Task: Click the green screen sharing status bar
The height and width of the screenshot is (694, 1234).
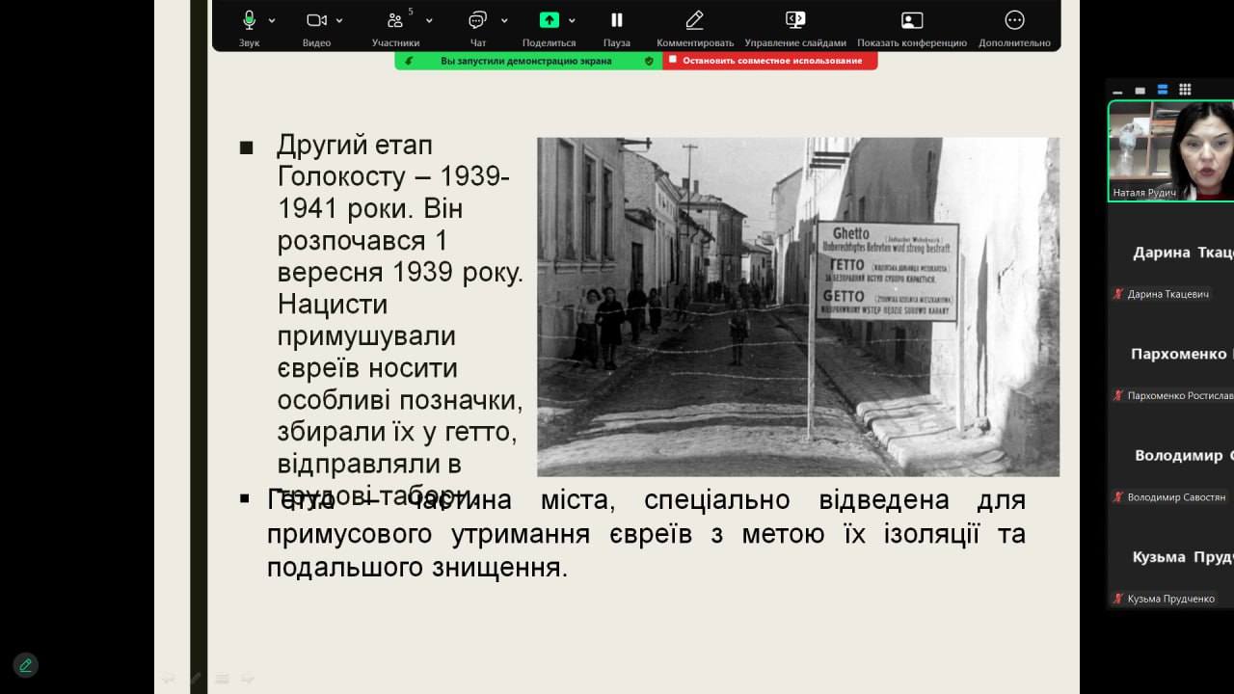Action: coord(526,61)
